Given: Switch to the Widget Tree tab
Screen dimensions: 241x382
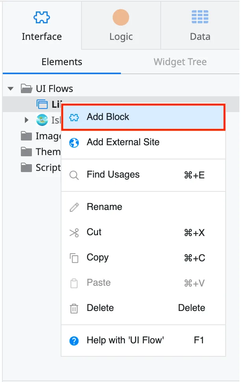Looking at the screenshot, I should pos(180,62).
